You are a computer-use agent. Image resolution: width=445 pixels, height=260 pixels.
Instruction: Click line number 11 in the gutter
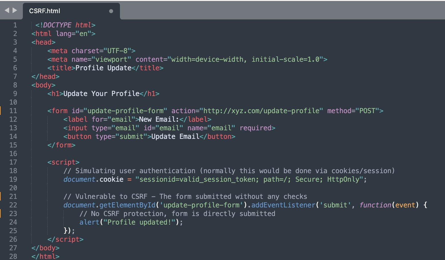pos(13,111)
